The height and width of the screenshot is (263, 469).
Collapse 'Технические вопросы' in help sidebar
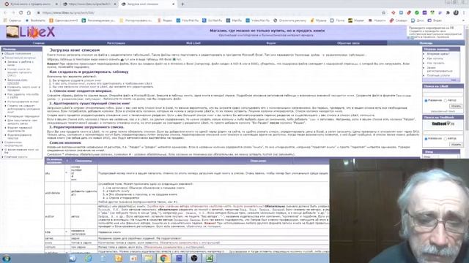[20, 58]
